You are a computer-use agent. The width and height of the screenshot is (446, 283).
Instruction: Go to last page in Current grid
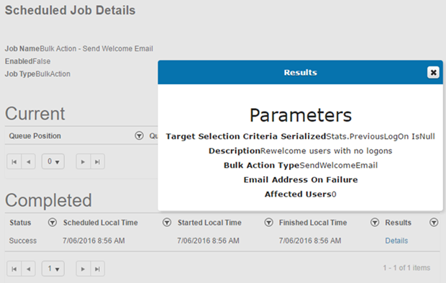click(98, 162)
